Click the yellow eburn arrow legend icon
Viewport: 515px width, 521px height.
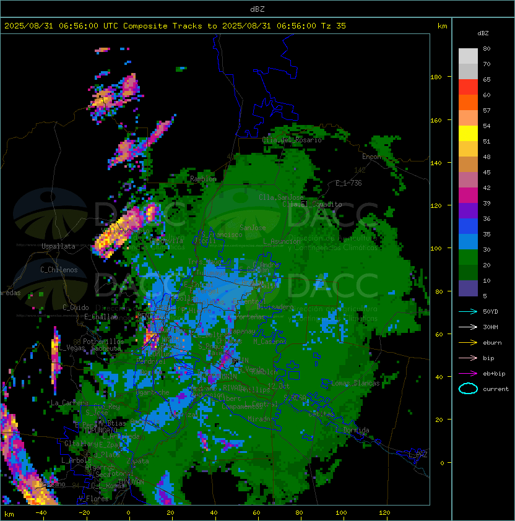tap(468, 343)
